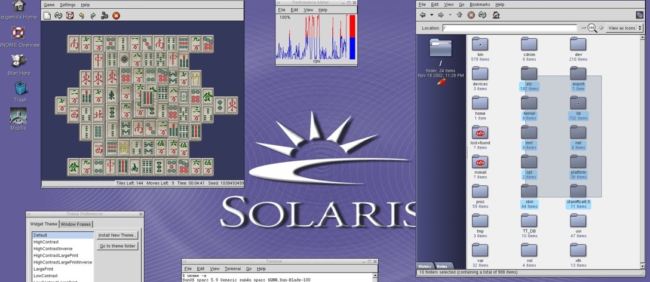Stop loading in the file manager toolbar

click(x=471, y=15)
